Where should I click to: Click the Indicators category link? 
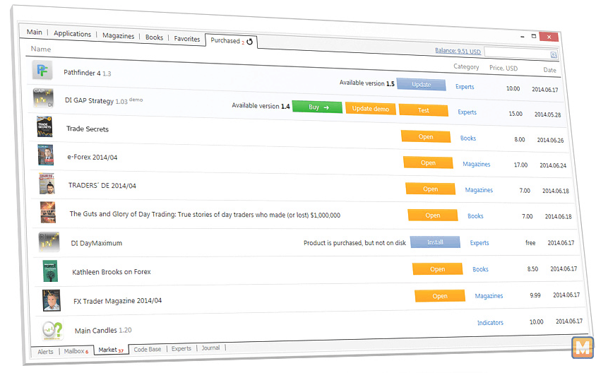coord(490,323)
